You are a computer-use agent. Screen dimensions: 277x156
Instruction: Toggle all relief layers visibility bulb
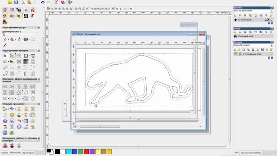[x=271, y=50]
